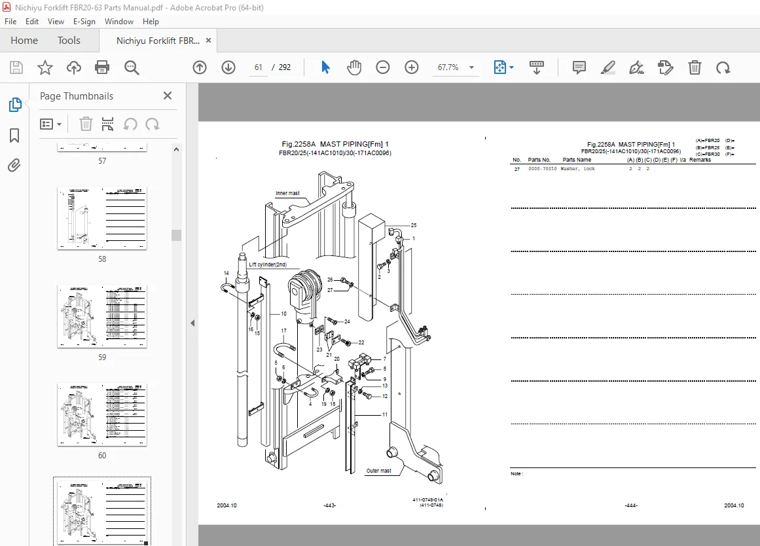
Task: Click the insert pages icon in thumbnails panel
Action: (x=107, y=124)
